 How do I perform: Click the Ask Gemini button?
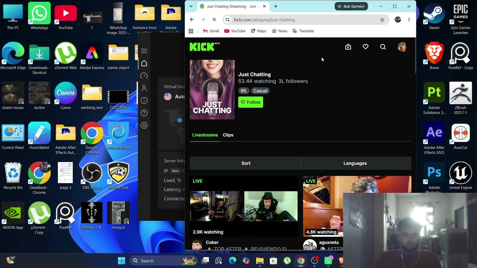[x=351, y=6]
